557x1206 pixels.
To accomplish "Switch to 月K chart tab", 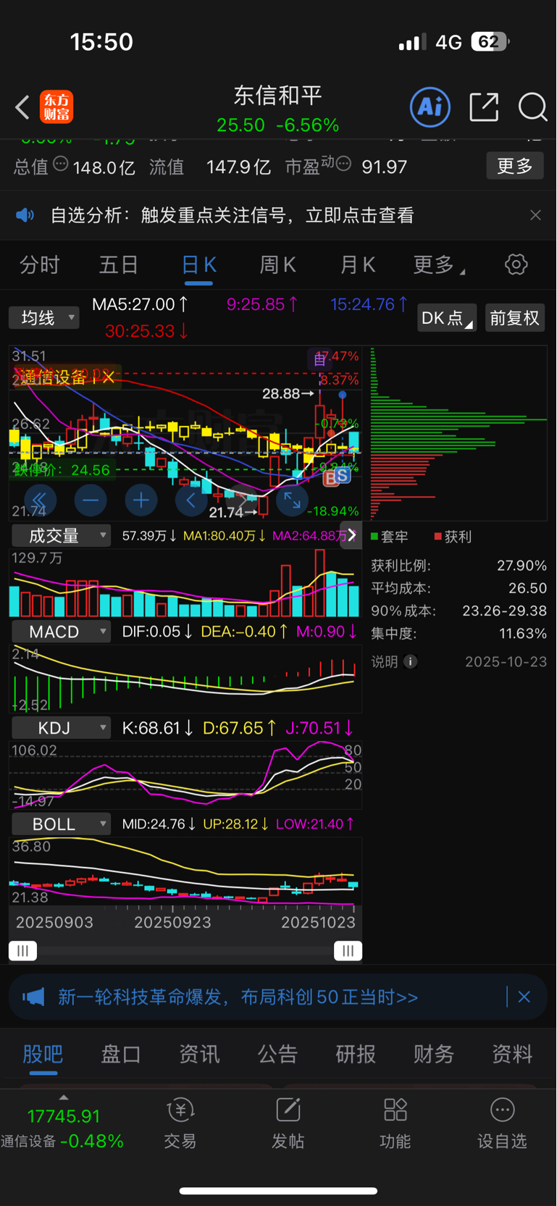I will 358,265.
